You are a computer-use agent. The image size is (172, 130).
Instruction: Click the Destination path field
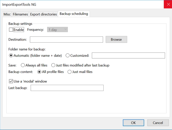66,40
